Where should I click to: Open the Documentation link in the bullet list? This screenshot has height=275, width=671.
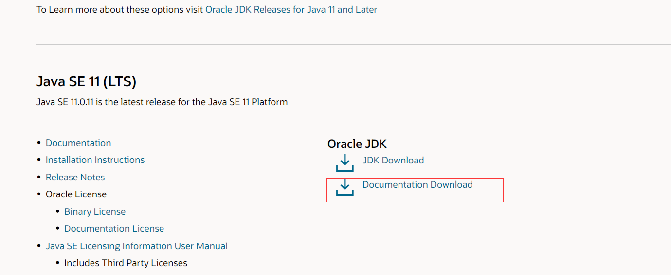tap(78, 143)
